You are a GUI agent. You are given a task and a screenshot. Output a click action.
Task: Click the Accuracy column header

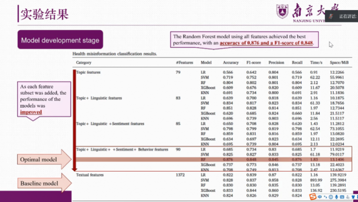click(x=231, y=62)
